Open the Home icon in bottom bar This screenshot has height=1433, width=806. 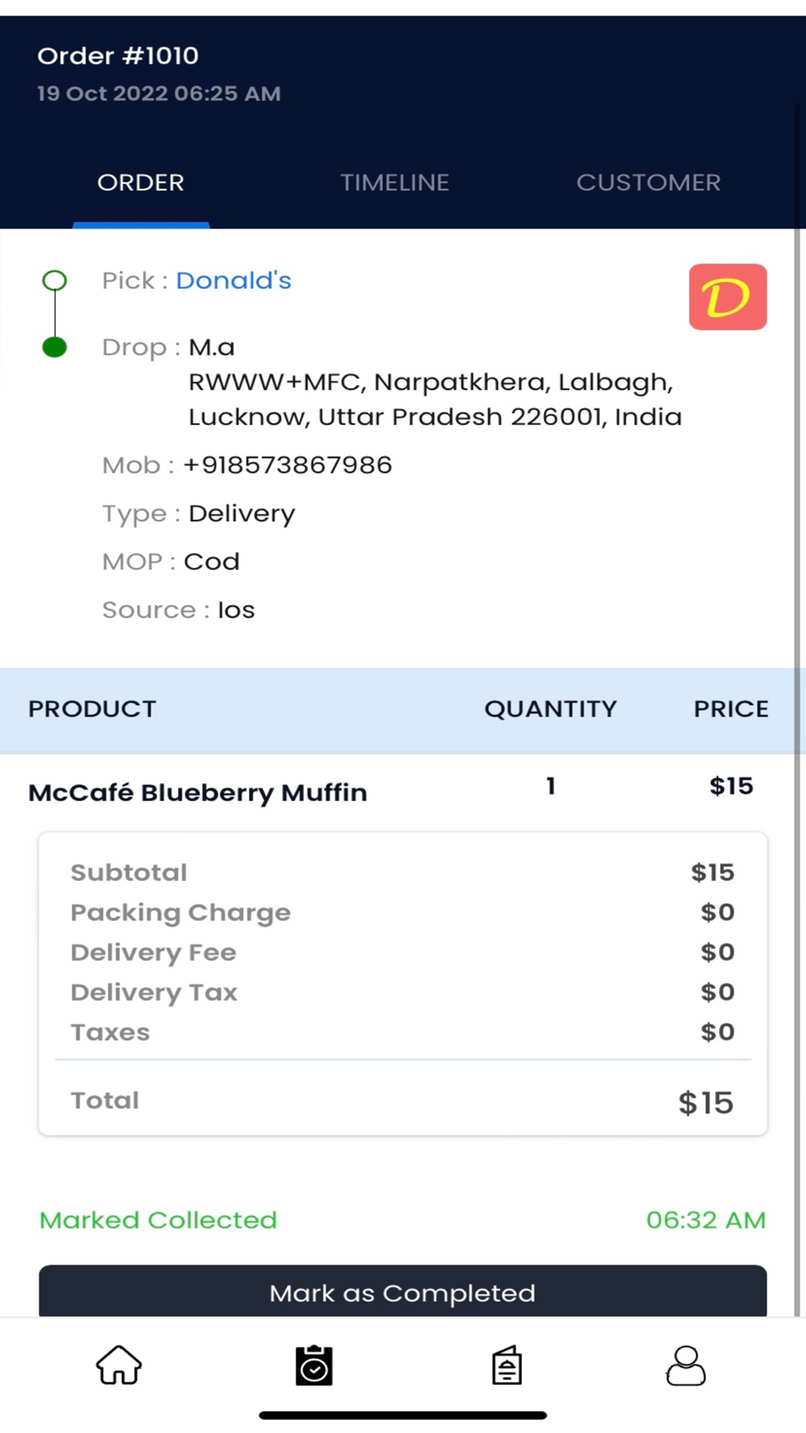119,1365
